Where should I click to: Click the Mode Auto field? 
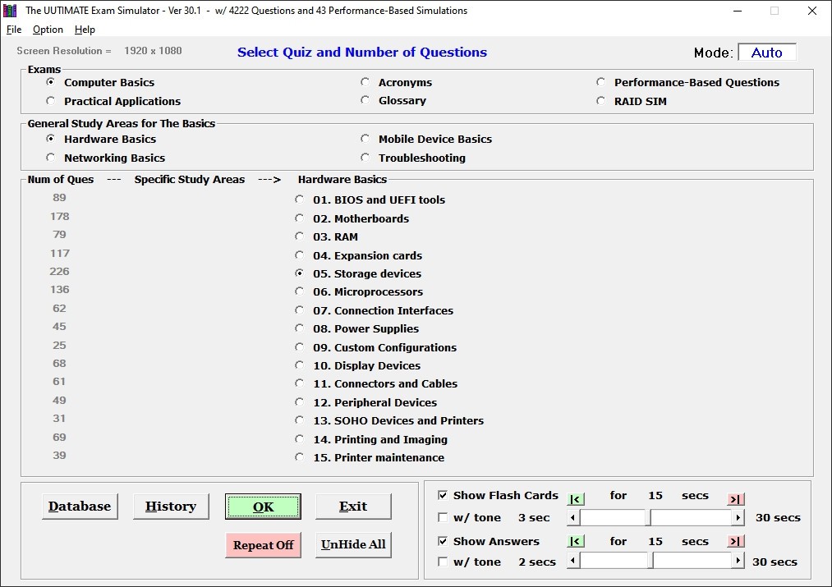767,52
